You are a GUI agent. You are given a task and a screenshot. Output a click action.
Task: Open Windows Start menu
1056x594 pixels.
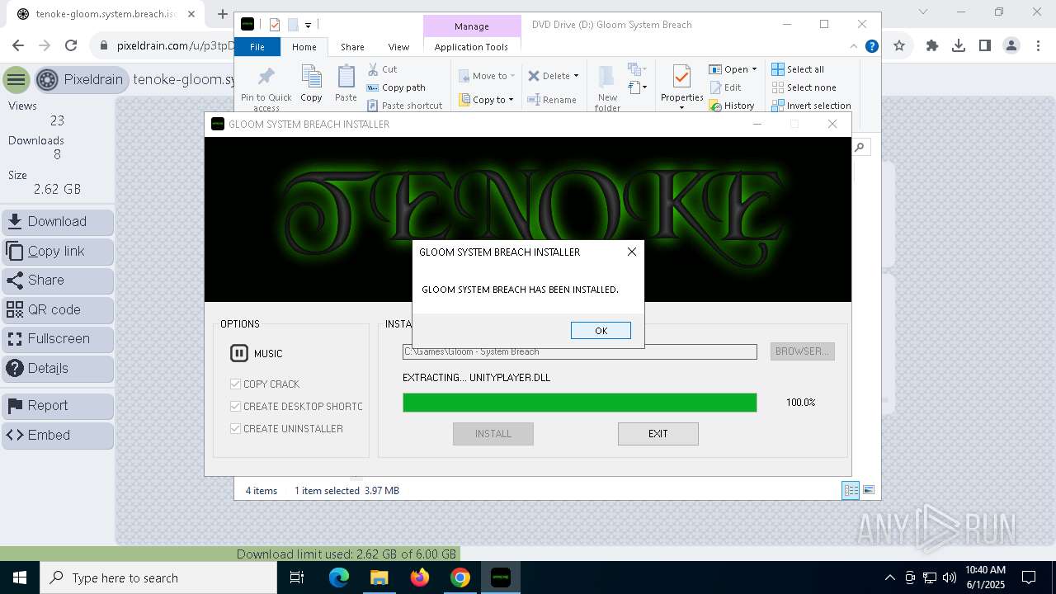tap(20, 577)
